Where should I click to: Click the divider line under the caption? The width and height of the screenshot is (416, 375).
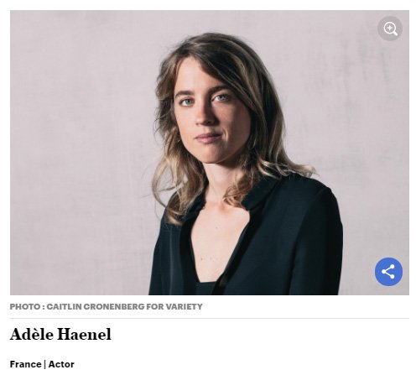click(x=210, y=318)
